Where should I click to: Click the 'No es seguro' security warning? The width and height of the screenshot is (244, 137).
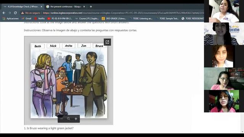[x=30, y=13]
